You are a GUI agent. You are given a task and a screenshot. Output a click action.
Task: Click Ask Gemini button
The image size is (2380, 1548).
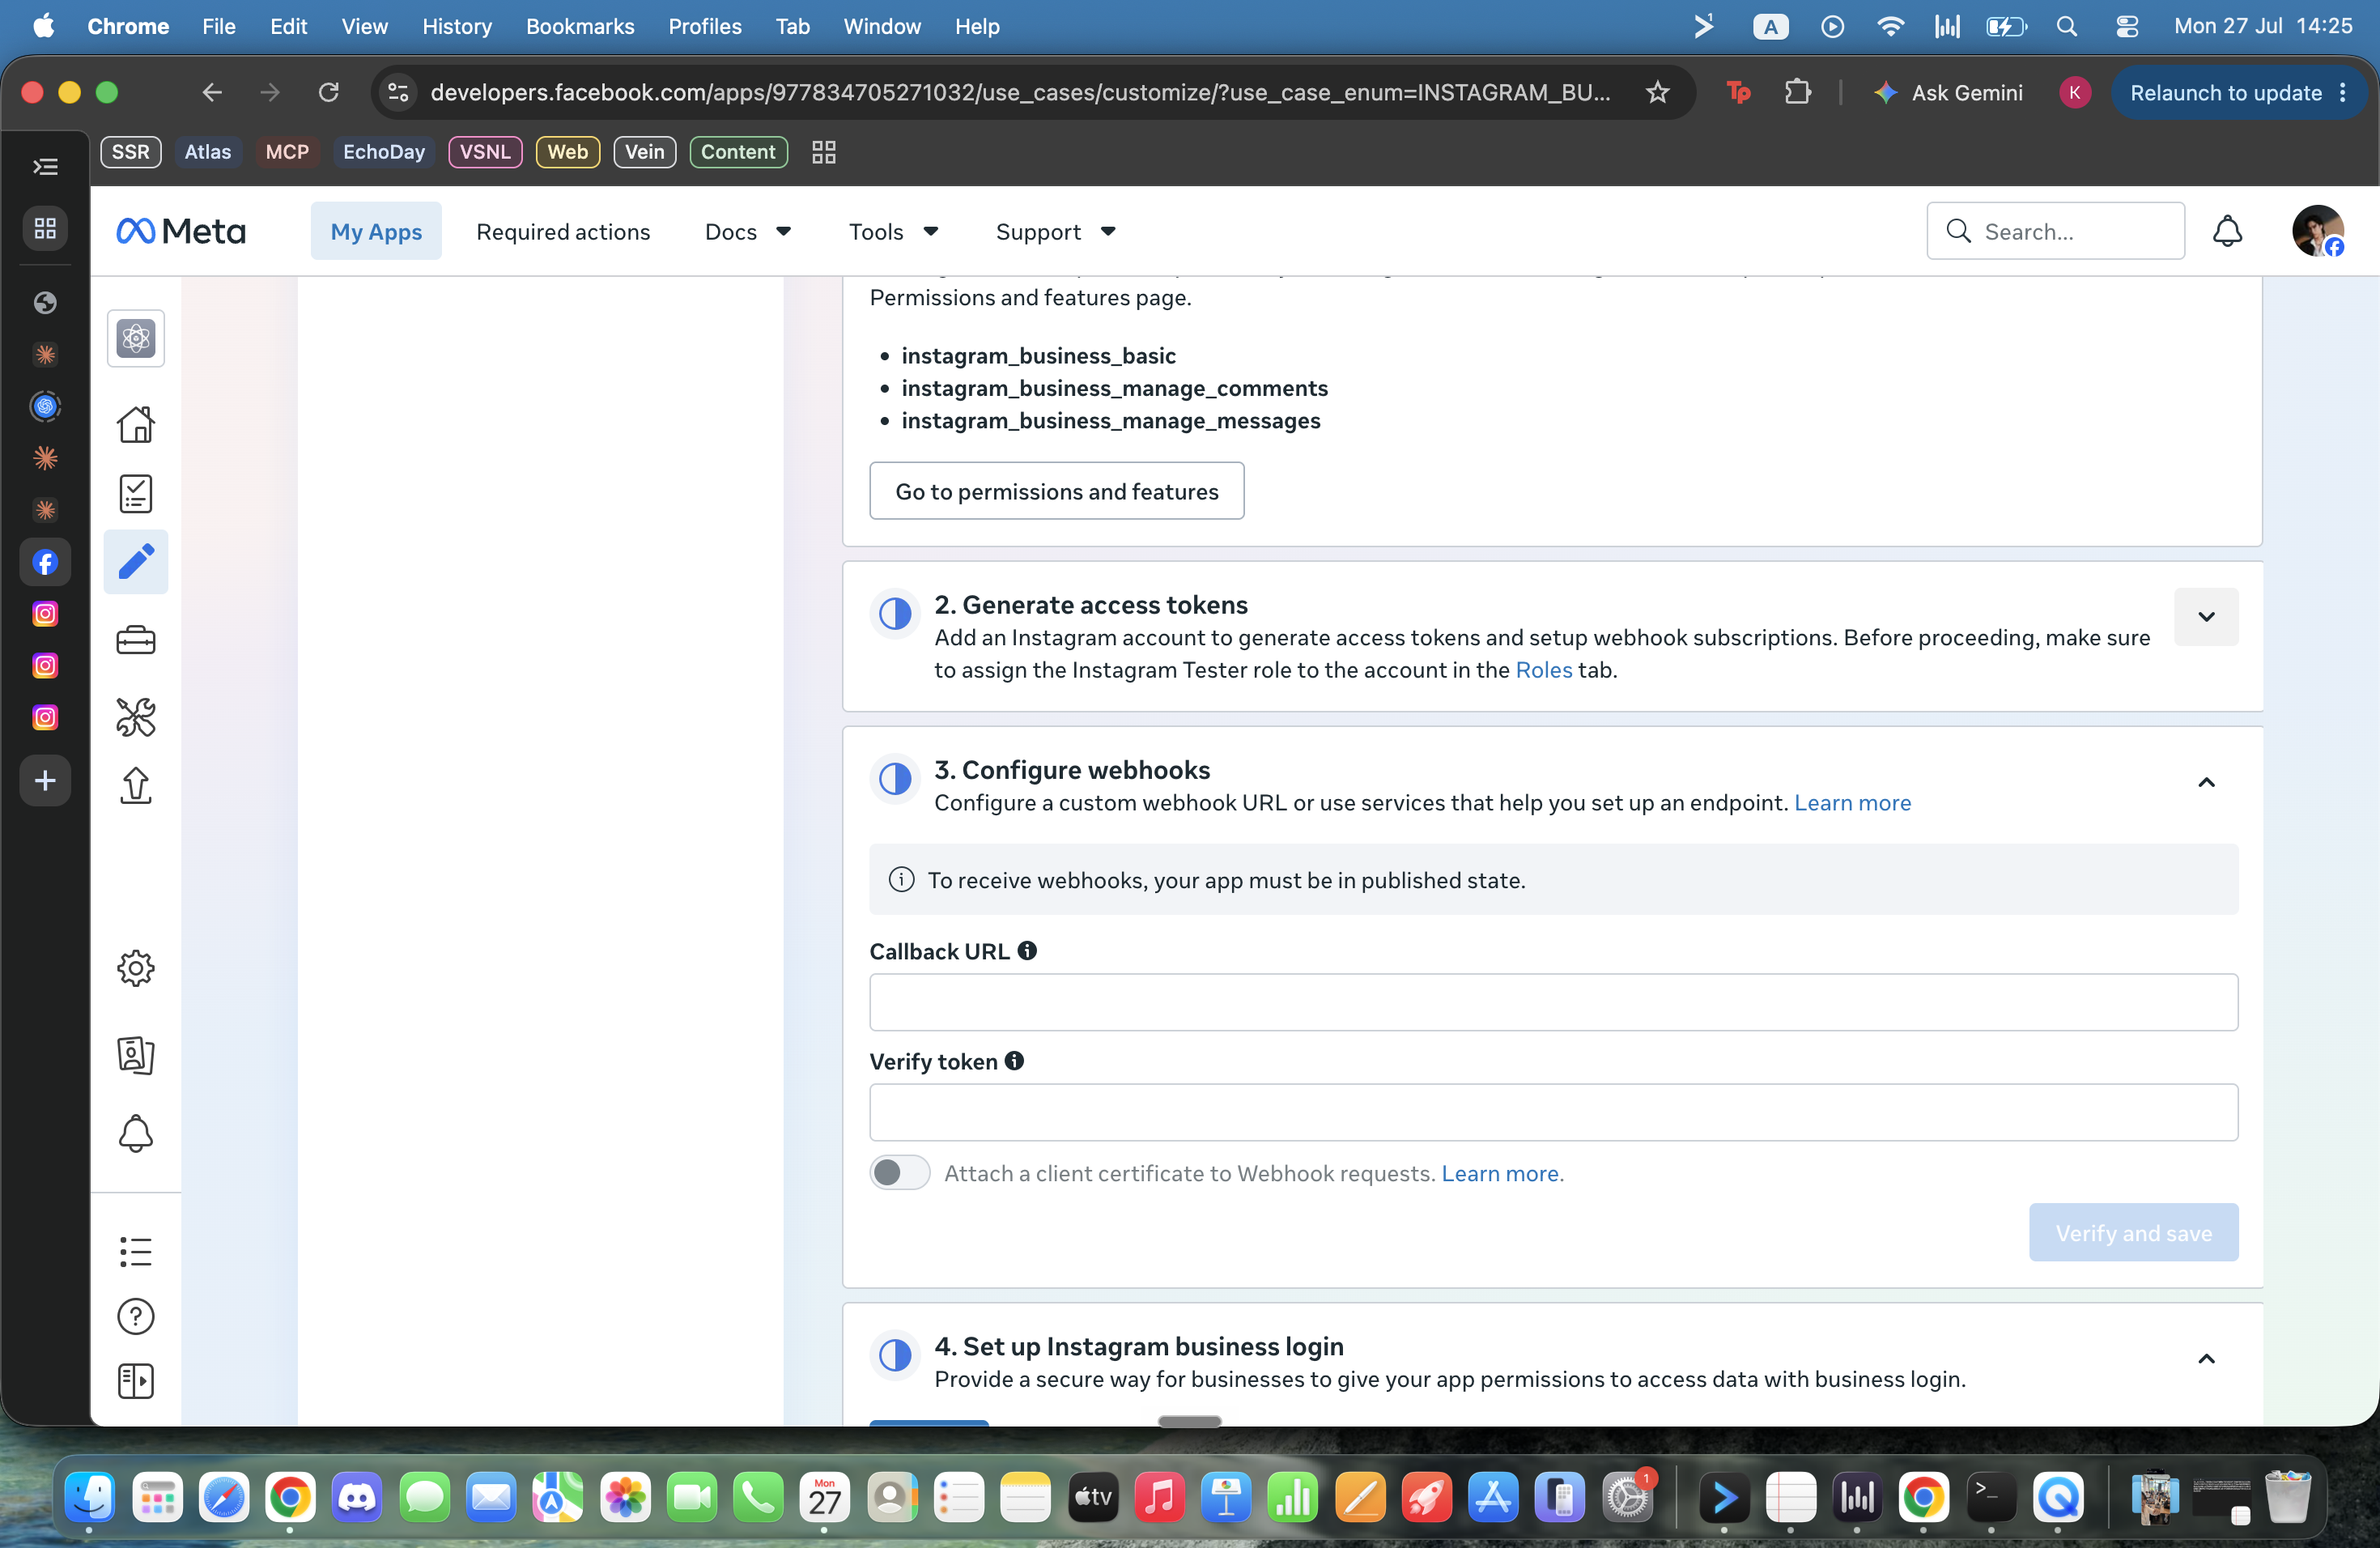pyautogui.click(x=1948, y=93)
